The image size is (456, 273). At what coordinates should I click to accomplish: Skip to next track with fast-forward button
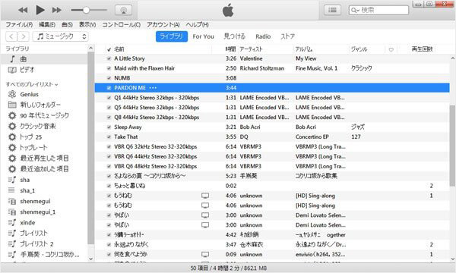pos(57,10)
